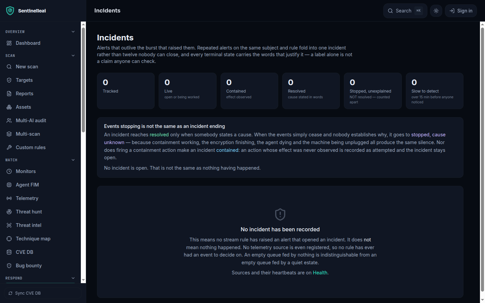Collapse the Scan sidebar section

[x=73, y=56]
